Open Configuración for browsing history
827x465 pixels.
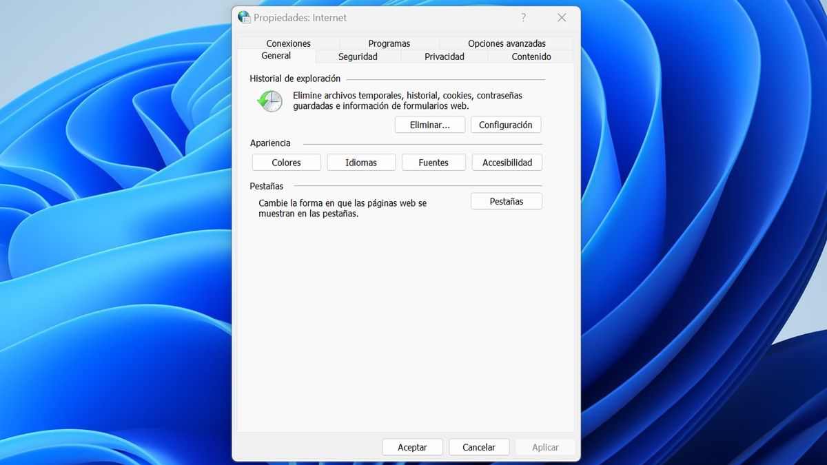pyautogui.click(x=506, y=125)
